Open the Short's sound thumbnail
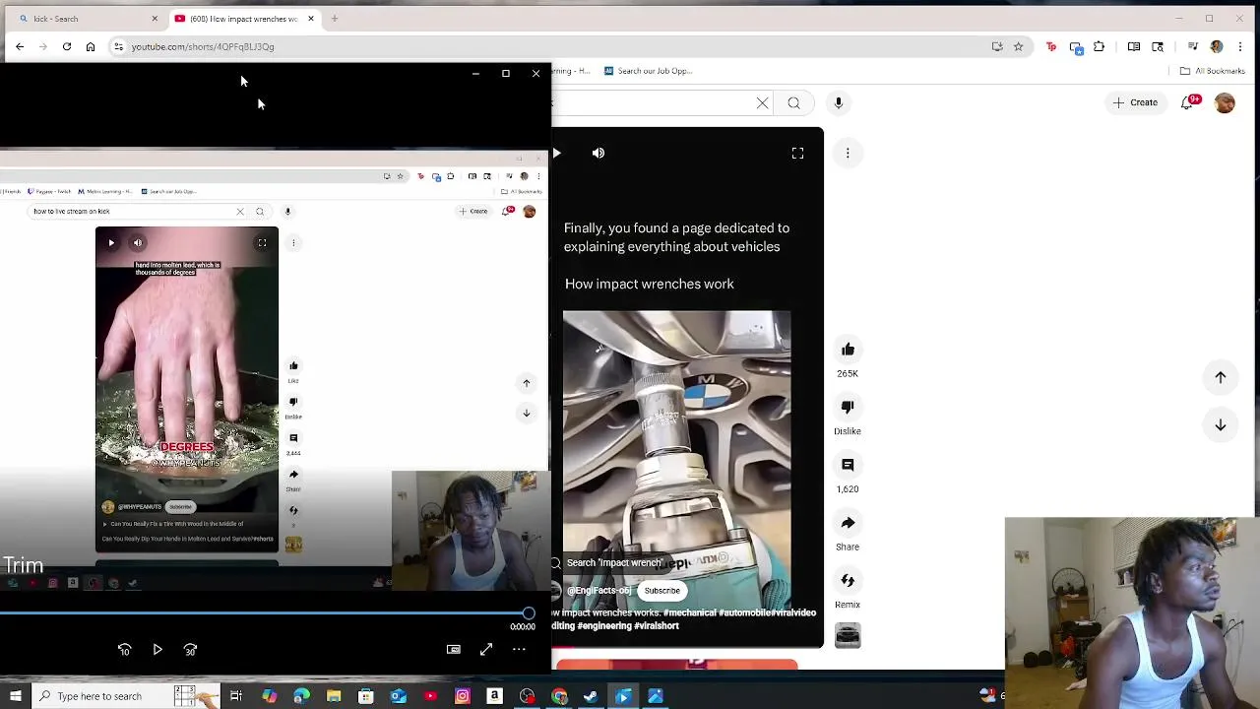 coord(848,635)
